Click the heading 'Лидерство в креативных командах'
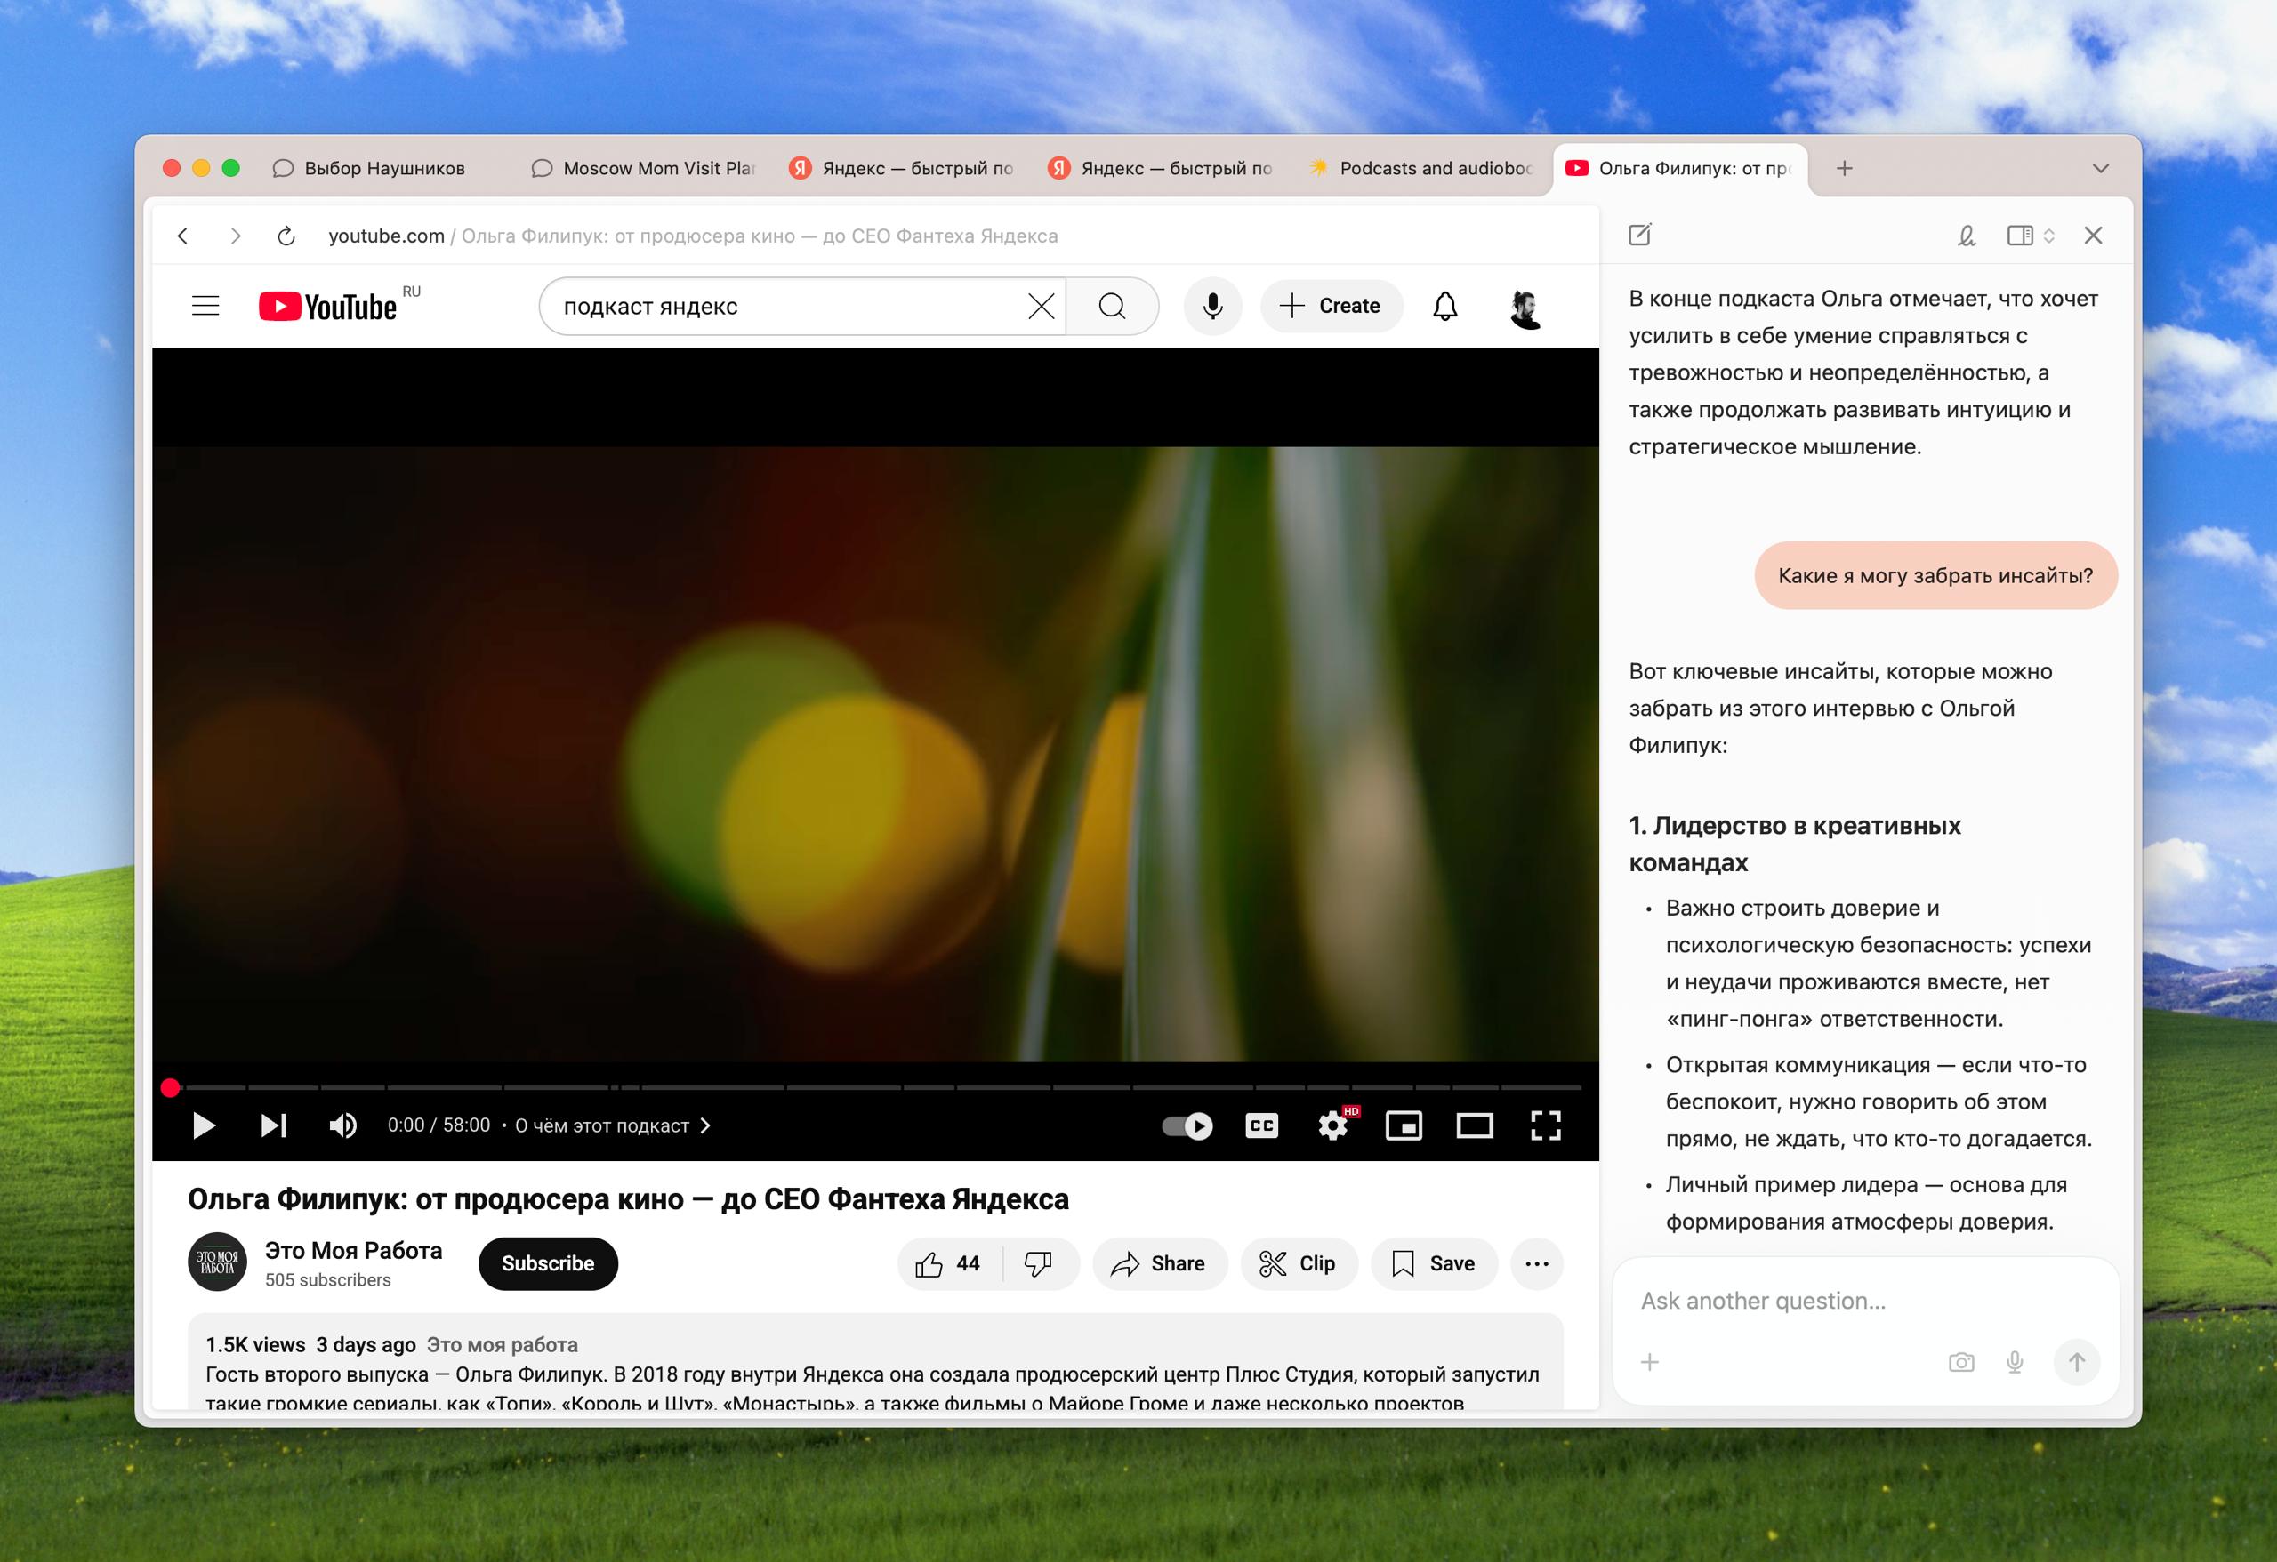The image size is (2277, 1562). 1794,845
